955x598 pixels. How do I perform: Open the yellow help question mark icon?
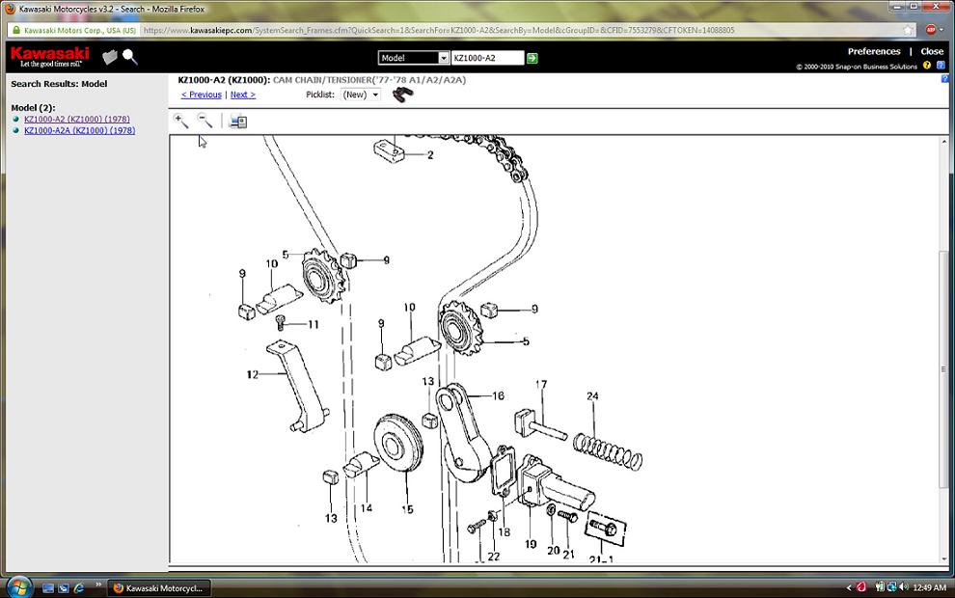pos(927,66)
